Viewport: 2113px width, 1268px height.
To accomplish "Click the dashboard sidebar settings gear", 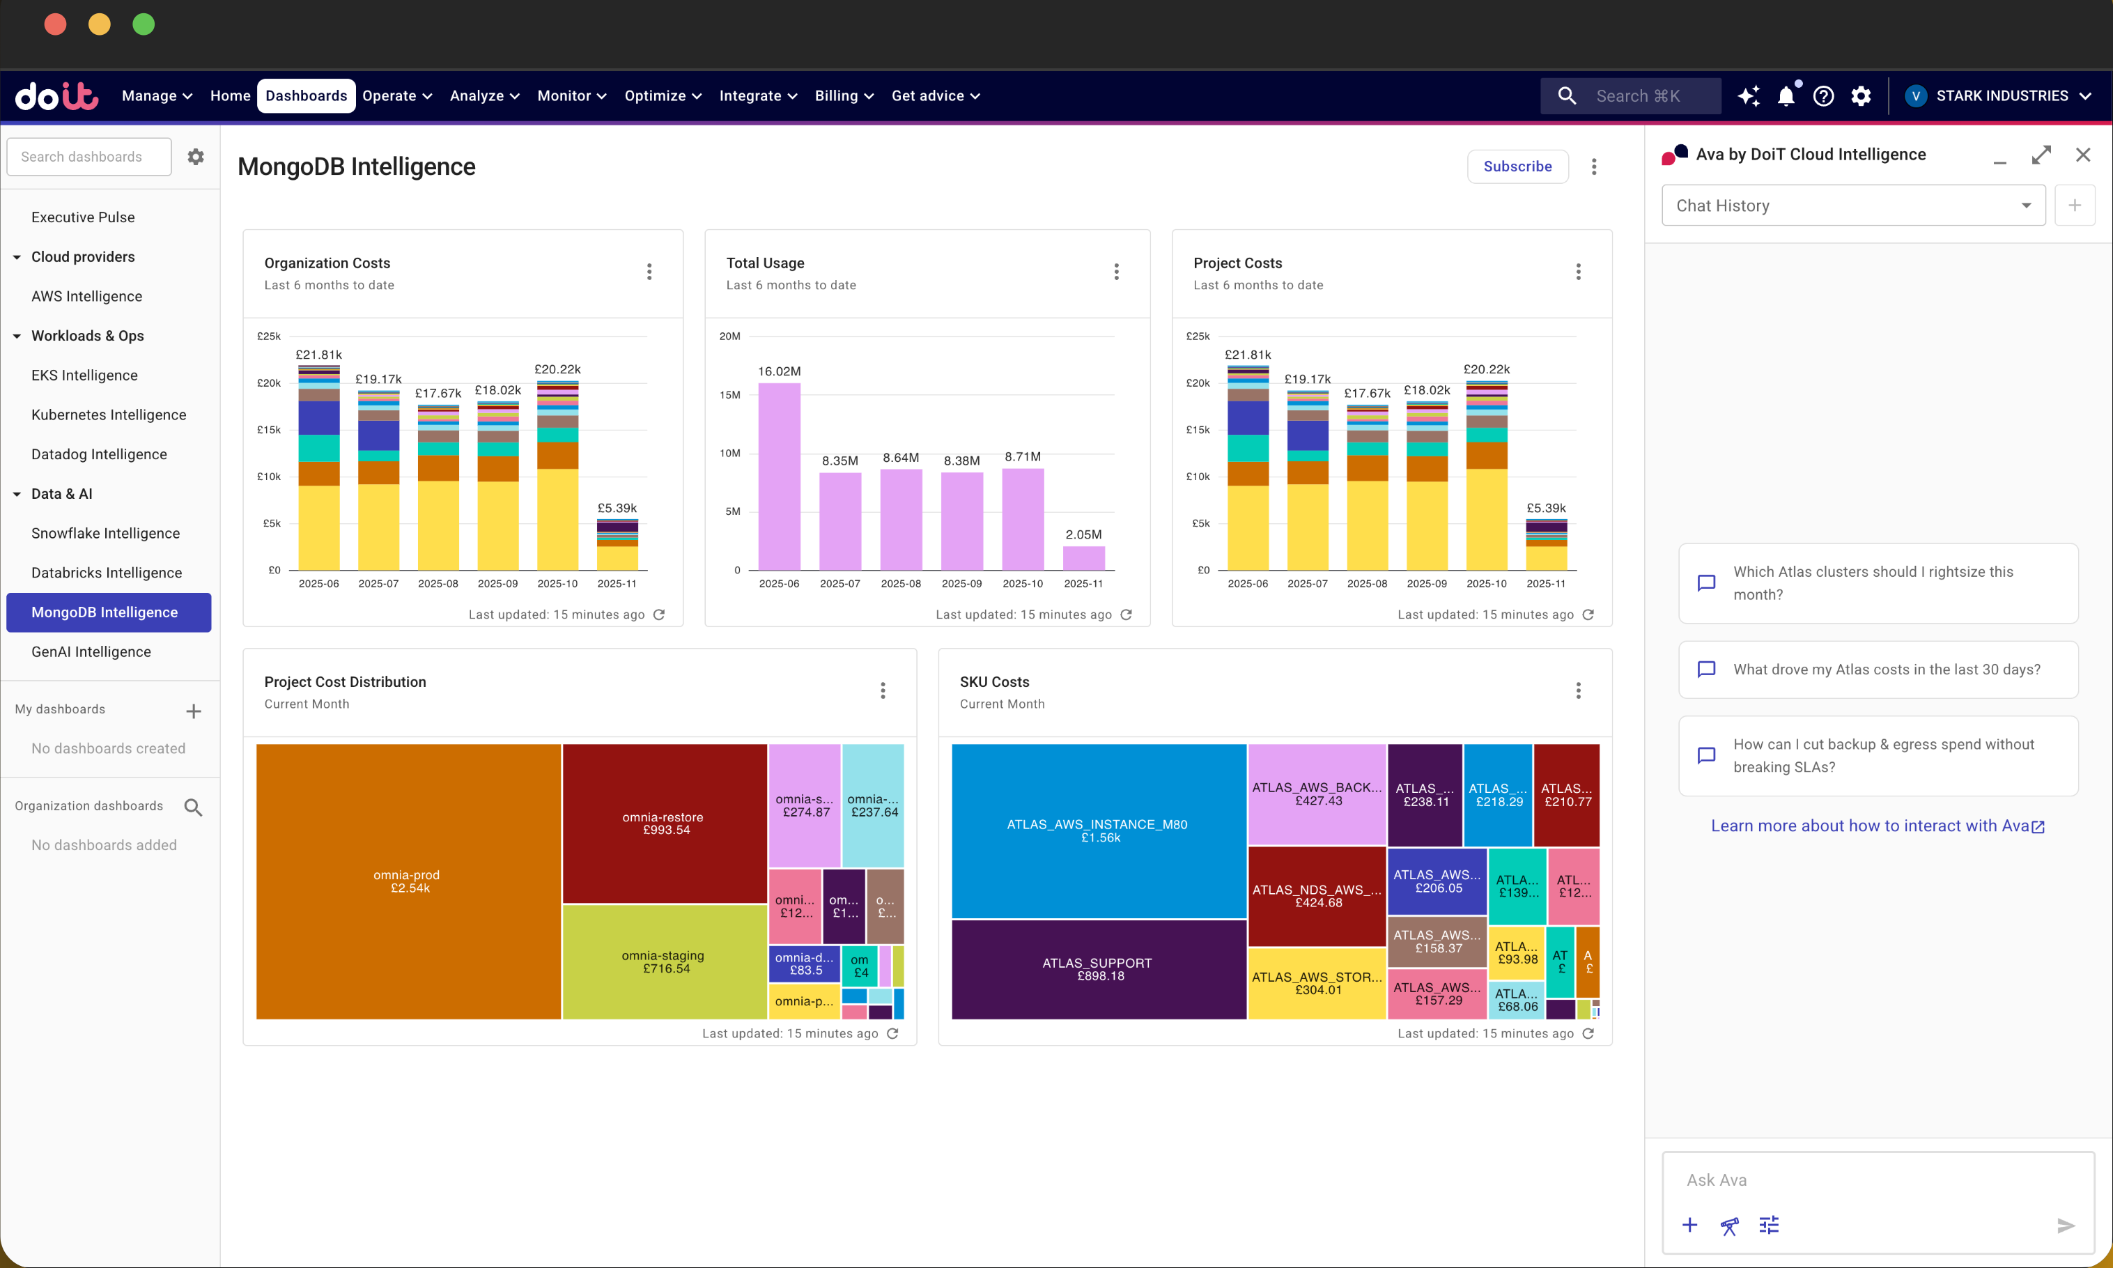I will click(x=196, y=157).
